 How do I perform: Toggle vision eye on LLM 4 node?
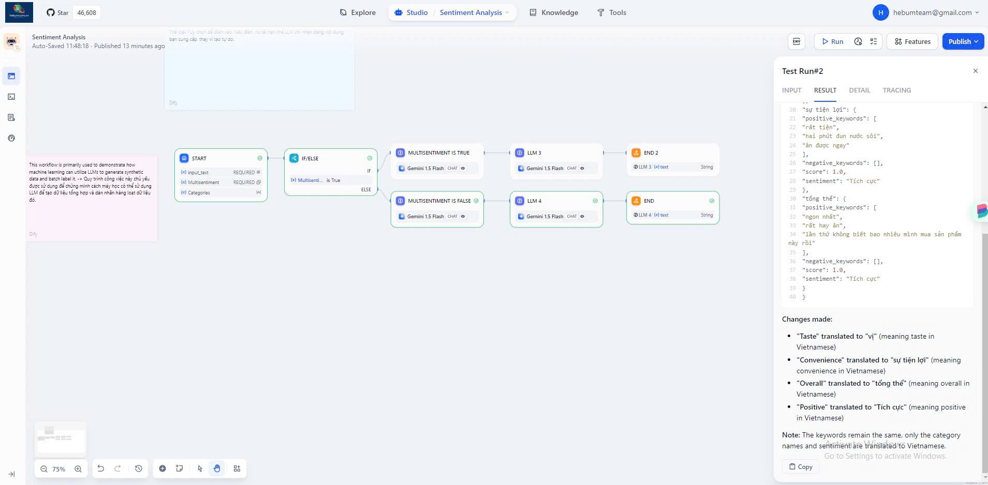(582, 217)
